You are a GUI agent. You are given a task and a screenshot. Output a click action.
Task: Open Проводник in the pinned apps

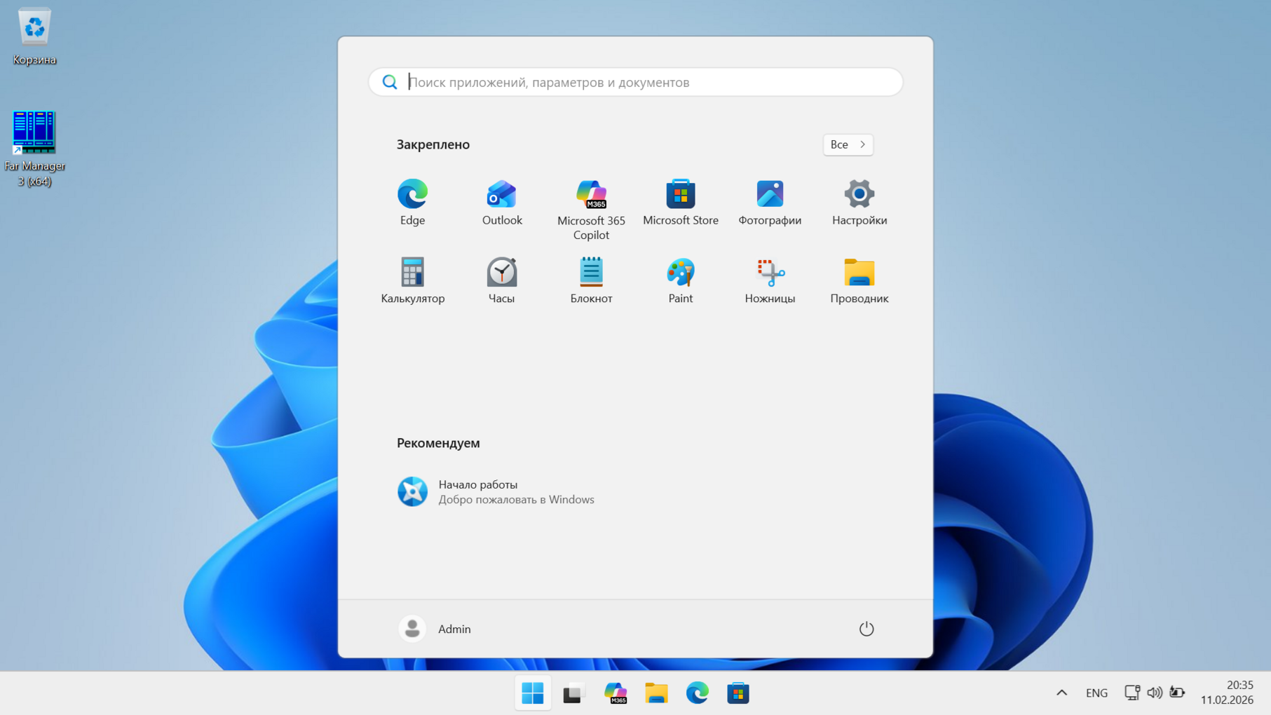pyautogui.click(x=859, y=280)
